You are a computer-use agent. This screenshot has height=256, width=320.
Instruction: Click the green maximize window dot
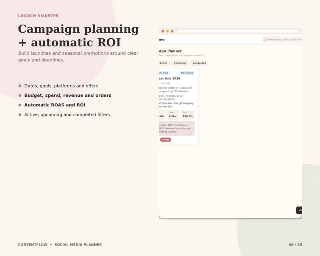point(172,31)
